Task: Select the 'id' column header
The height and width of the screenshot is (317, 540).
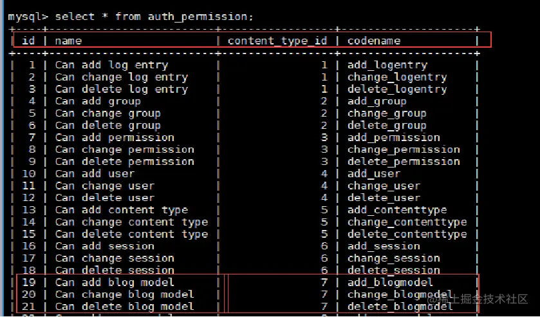Action: pyautogui.click(x=28, y=41)
